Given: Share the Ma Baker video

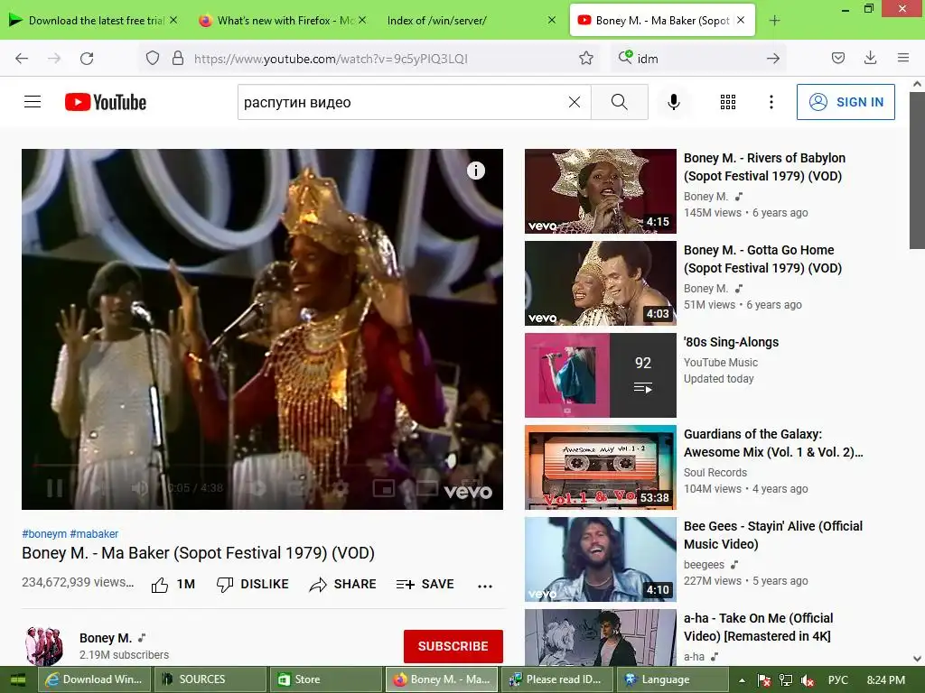Looking at the screenshot, I should click(x=342, y=584).
